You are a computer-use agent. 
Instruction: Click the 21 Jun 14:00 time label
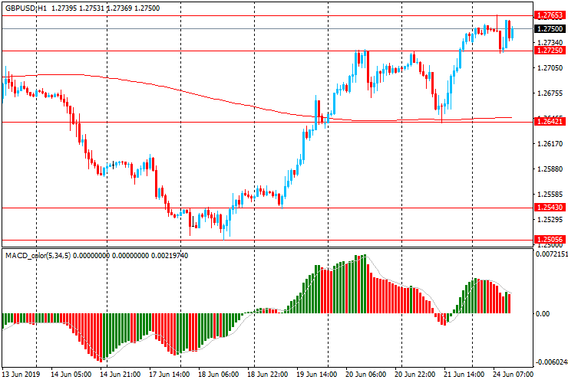[464, 374]
